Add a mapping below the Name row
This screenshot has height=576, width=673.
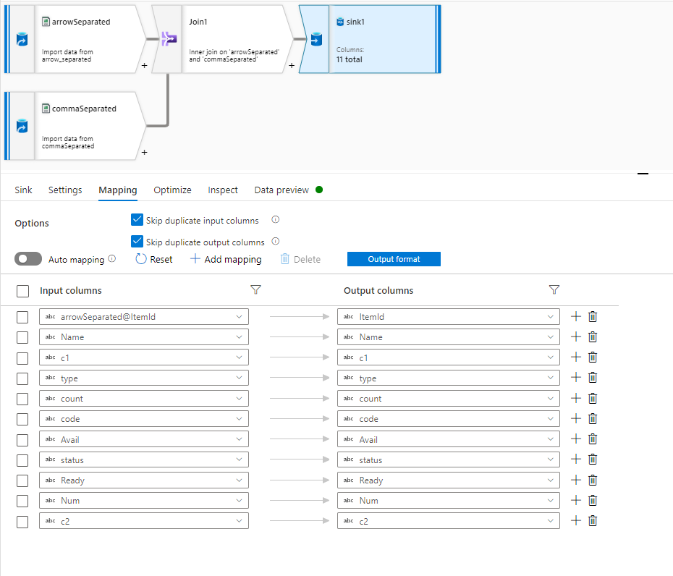pyautogui.click(x=576, y=337)
